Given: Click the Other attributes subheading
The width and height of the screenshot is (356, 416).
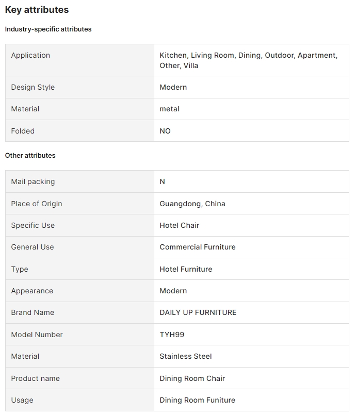Looking at the screenshot, I should pyautogui.click(x=30, y=155).
